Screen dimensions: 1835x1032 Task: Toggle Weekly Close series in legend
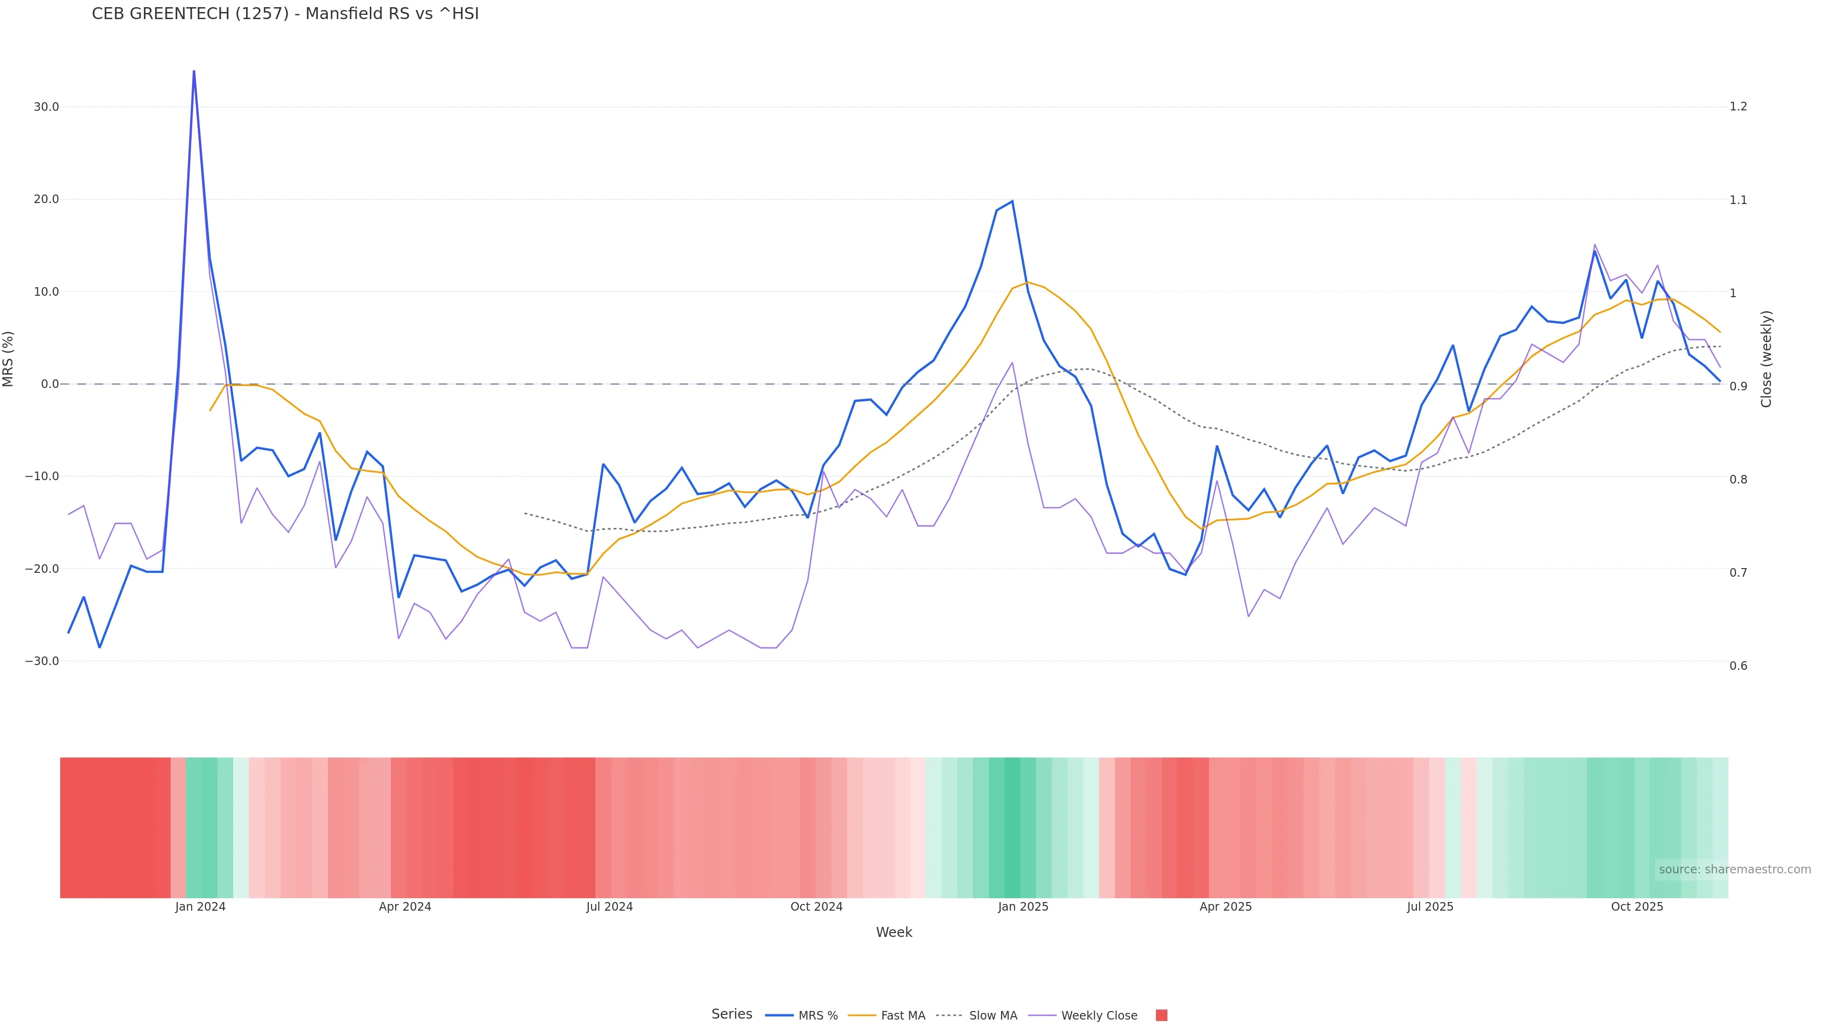(x=1099, y=1016)
